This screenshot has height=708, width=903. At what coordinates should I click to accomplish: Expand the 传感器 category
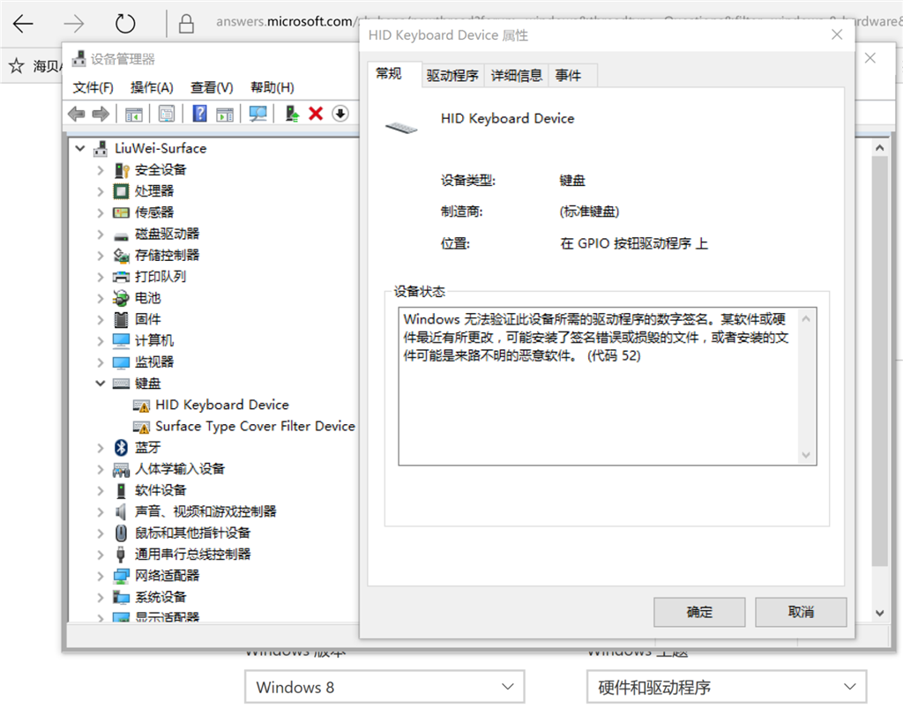[x=101, y=213]
